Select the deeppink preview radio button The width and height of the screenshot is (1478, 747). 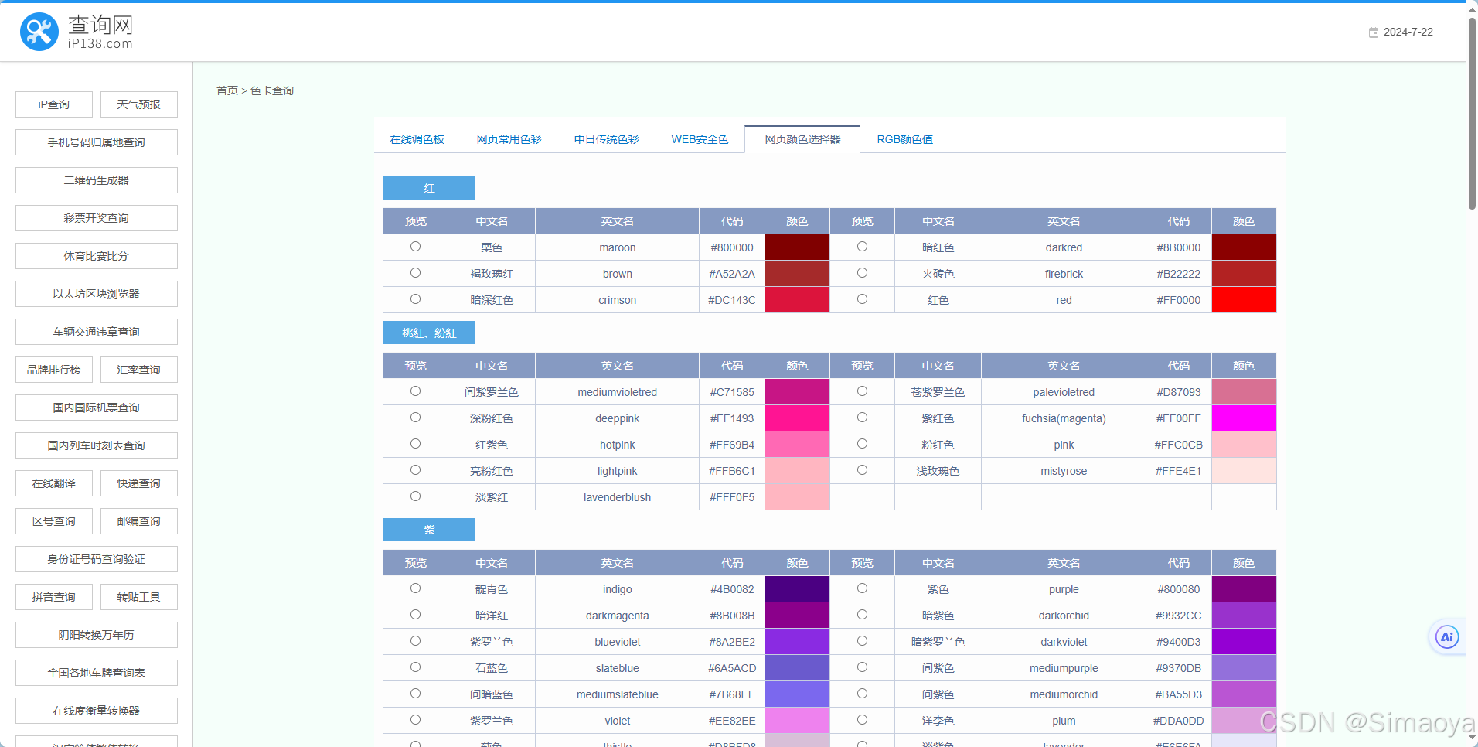click(416, 418)
